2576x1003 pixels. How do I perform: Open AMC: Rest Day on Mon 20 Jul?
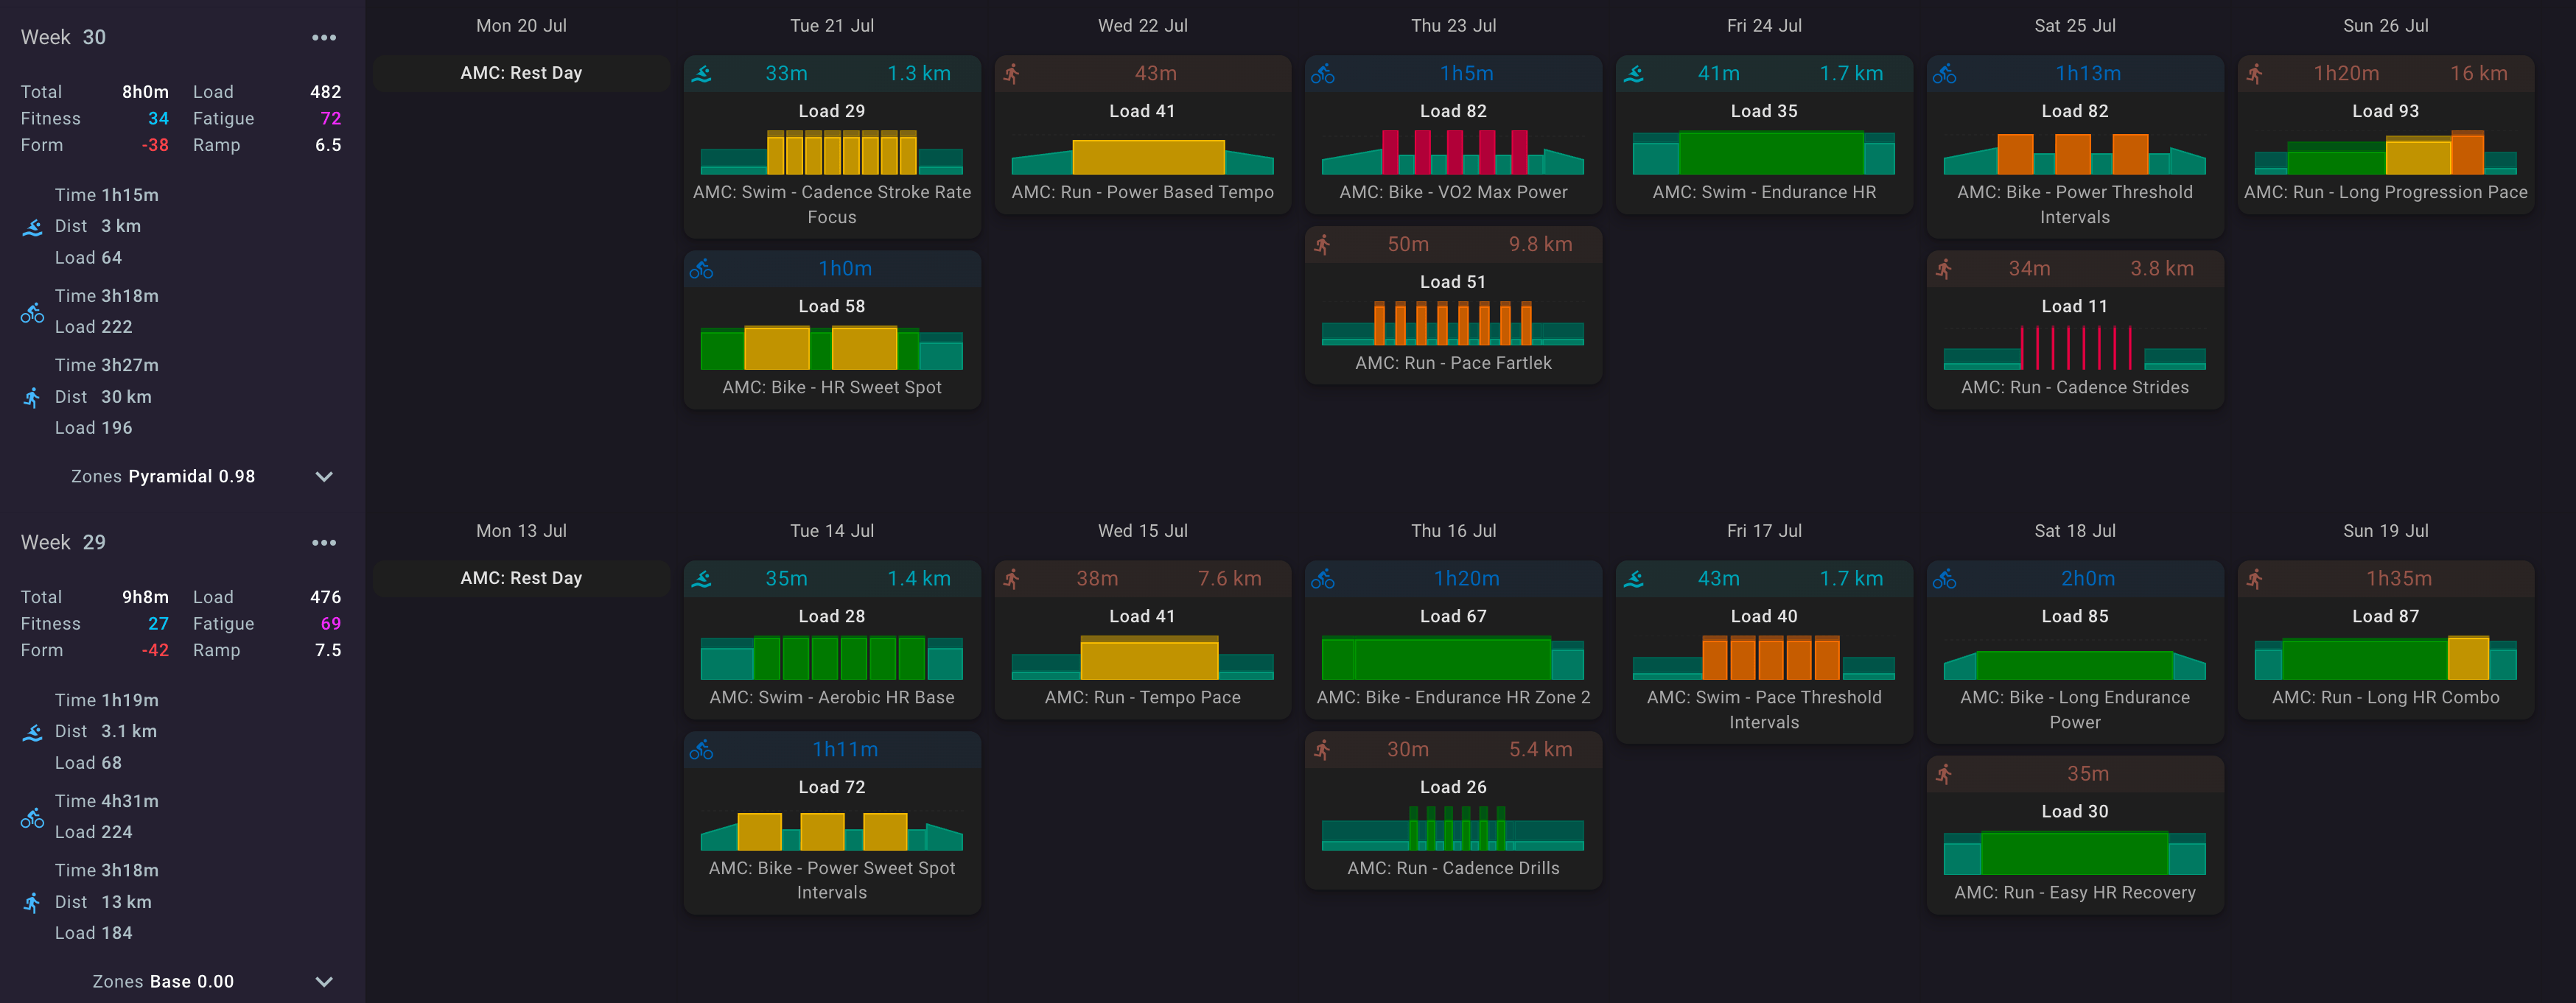pos(521,74)
